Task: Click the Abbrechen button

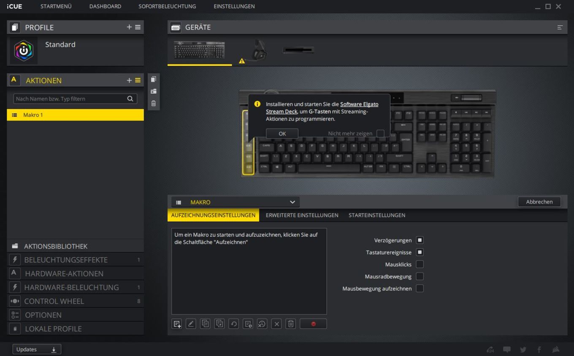Action: 539,202
